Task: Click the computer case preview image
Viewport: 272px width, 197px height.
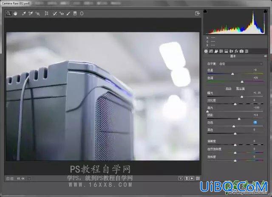Action: [103, 96]
